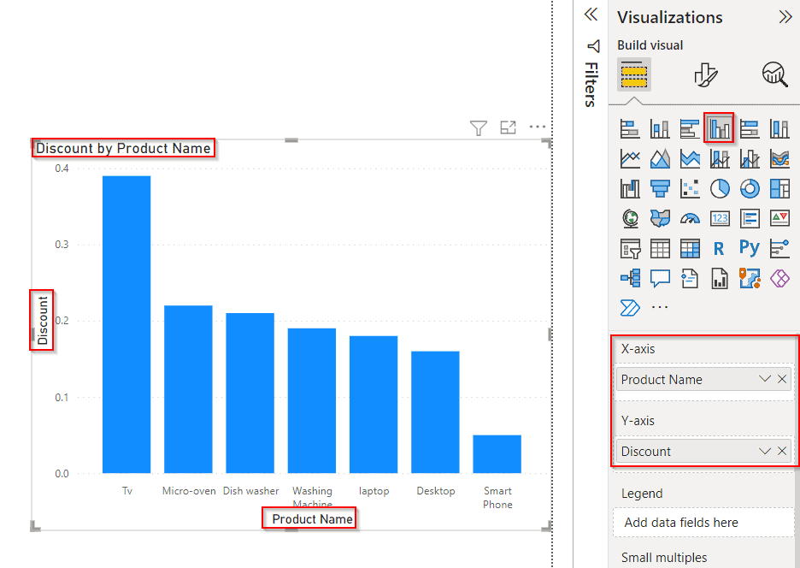Choose the Area chart visual
This screenshot has width=800, height=568.
[x=660, y=159]
